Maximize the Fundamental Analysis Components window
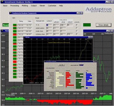The width and height of the screenshot is (114, 106). [x=79, y=13]
